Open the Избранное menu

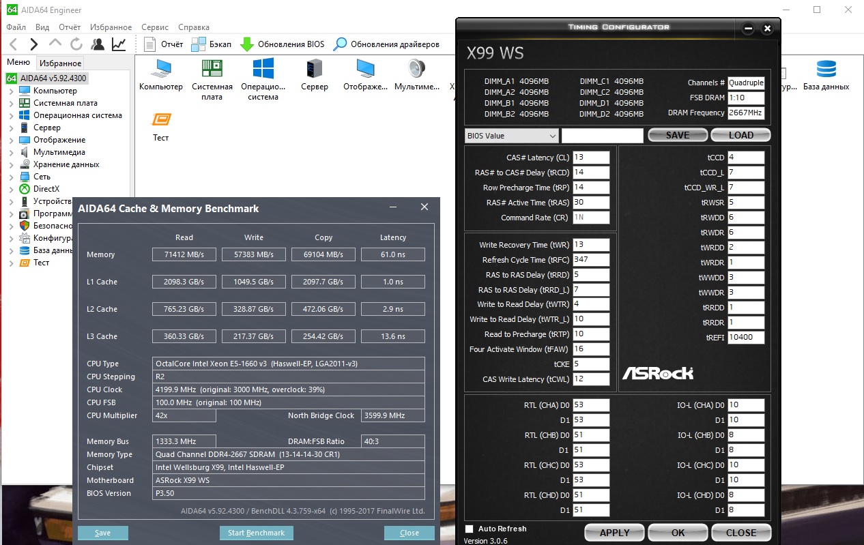[111, 27]
